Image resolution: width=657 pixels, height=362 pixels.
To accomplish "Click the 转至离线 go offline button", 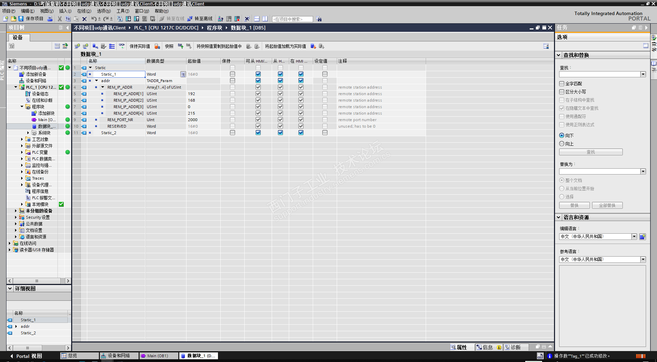I will [x=200, y=19].
